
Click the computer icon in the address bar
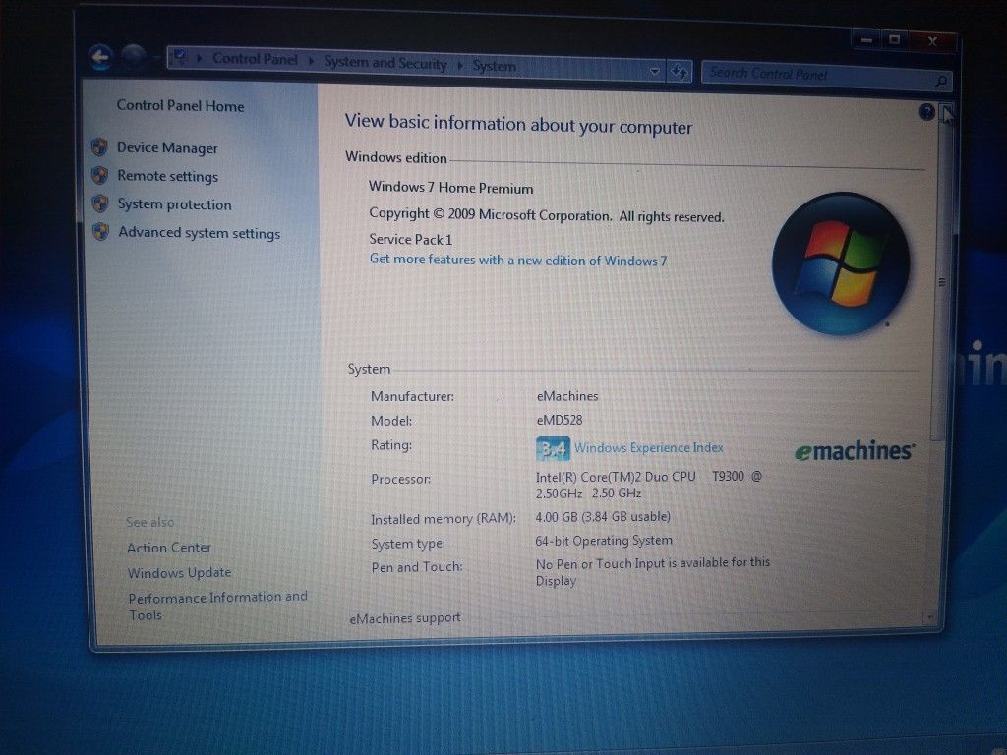coord(181,57)
